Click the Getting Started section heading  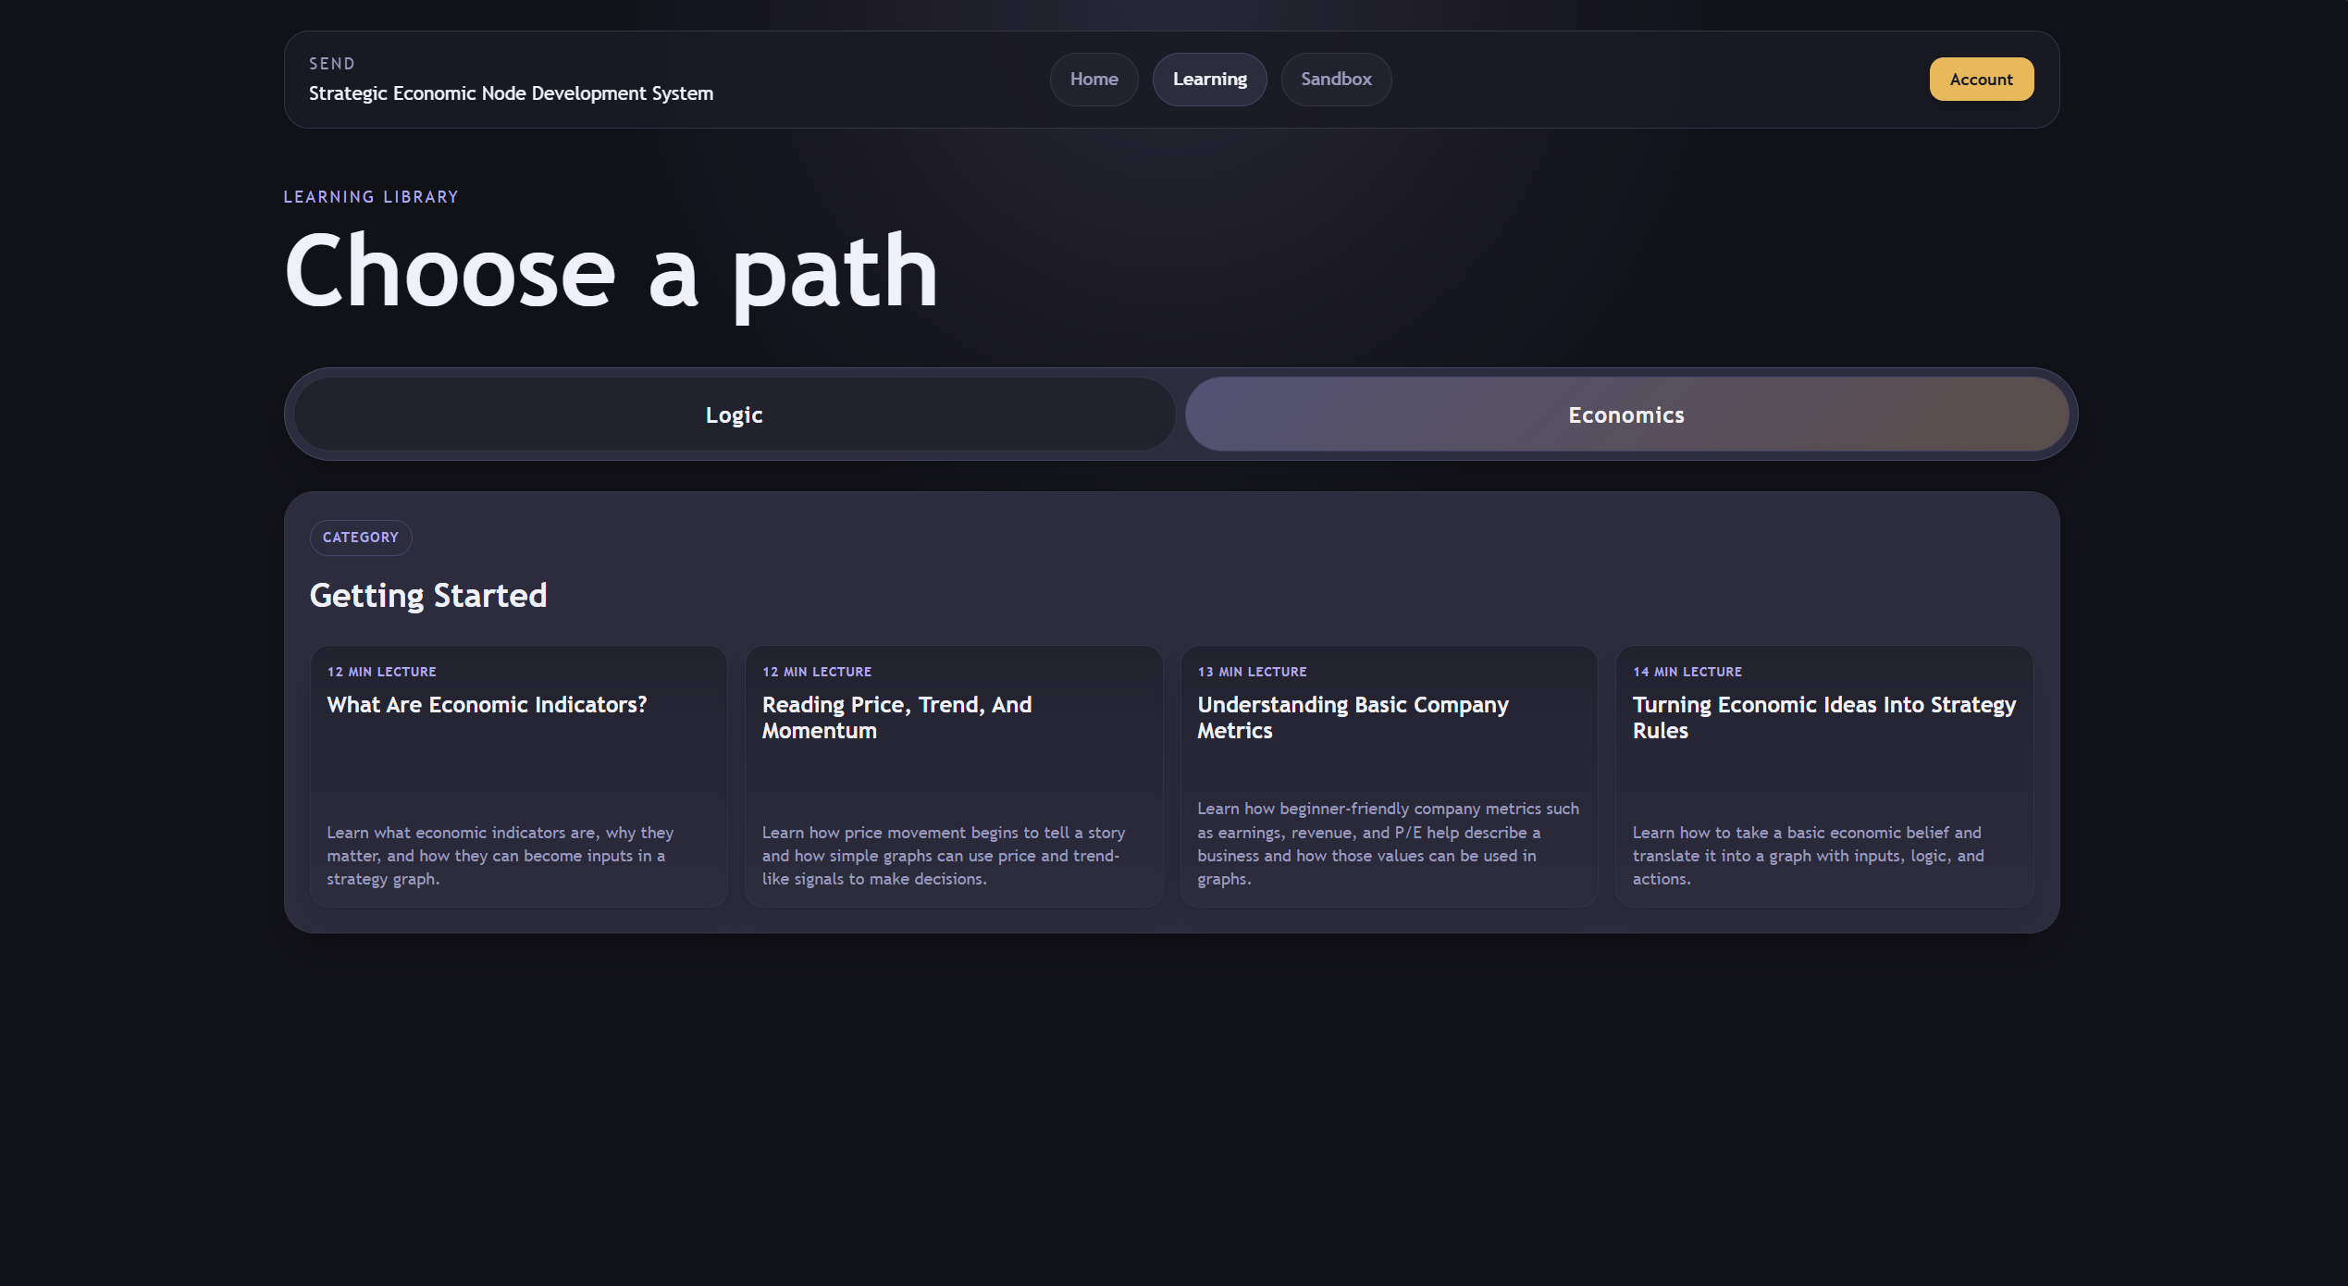[427, 595]
